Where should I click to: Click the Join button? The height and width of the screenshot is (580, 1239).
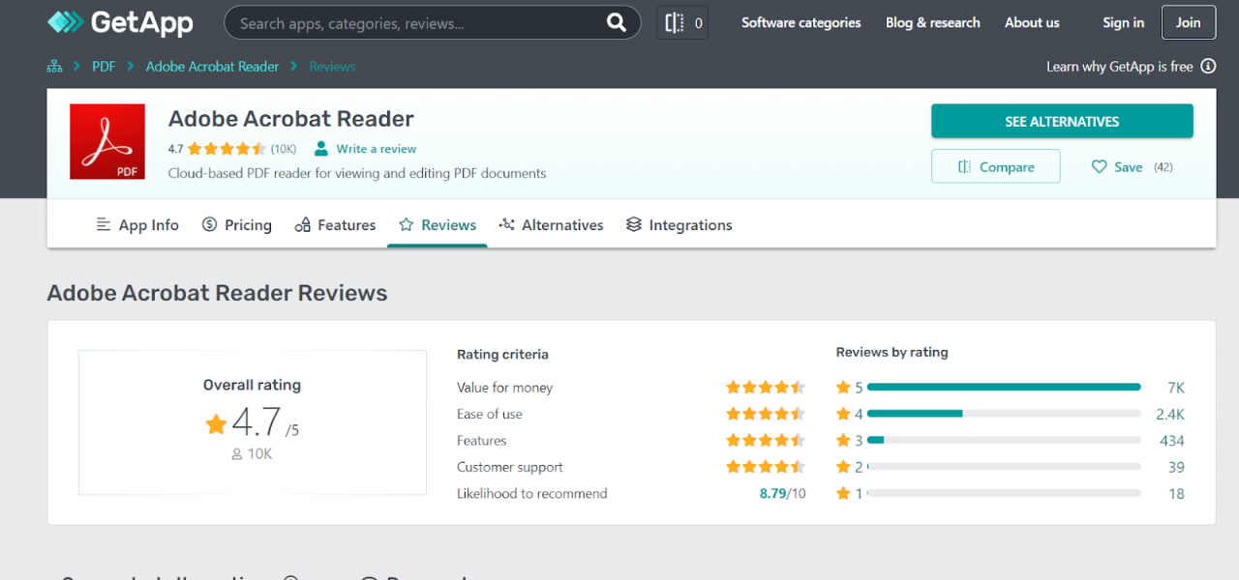tap(1188, 22)
